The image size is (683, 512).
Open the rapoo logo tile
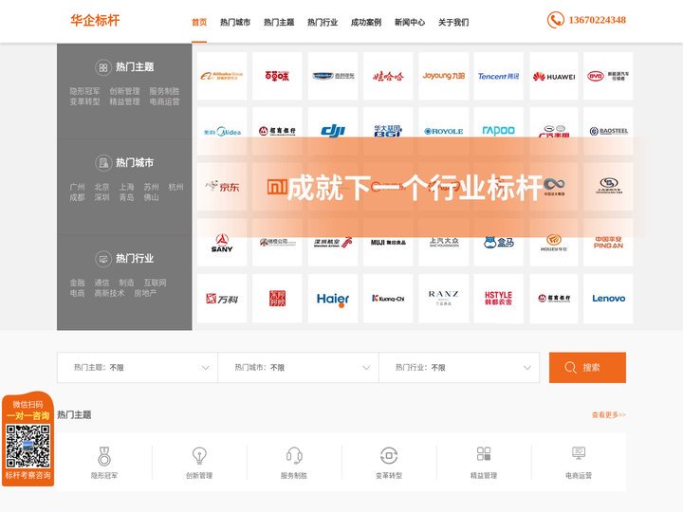pos(498,131)
